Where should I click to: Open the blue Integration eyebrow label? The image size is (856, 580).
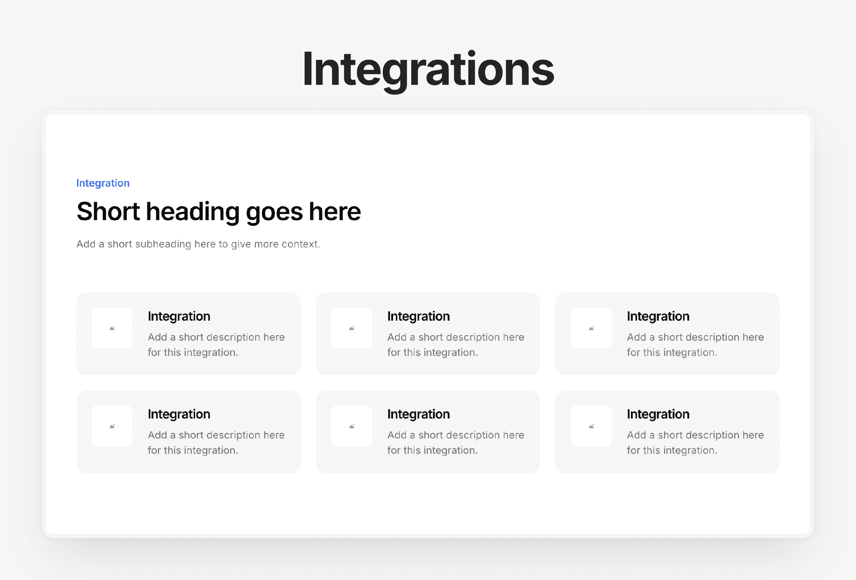pos(103,183)
